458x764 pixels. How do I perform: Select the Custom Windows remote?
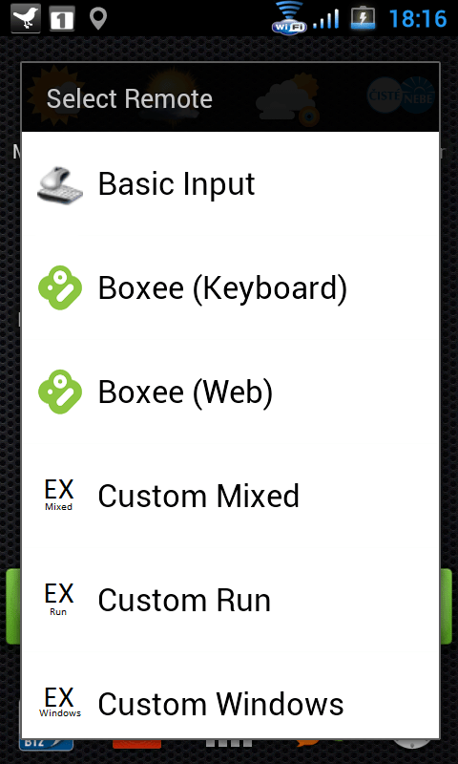[x=230, y=703]
